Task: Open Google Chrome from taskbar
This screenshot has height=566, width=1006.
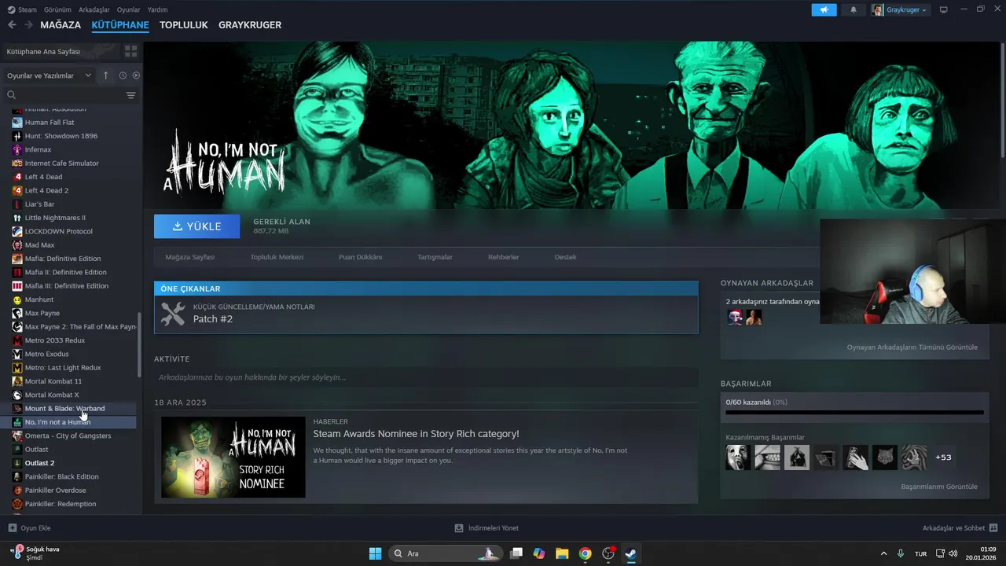Action: coord(585,553)
